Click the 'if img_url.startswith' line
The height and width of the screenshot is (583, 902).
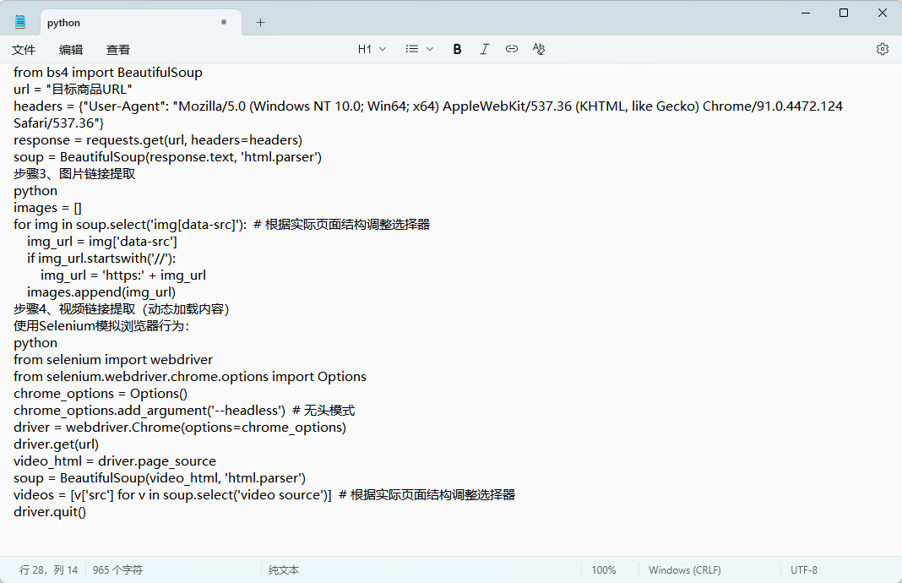coord(101,259)
